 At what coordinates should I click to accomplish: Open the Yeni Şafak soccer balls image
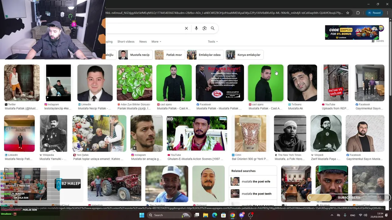point(99,134)
